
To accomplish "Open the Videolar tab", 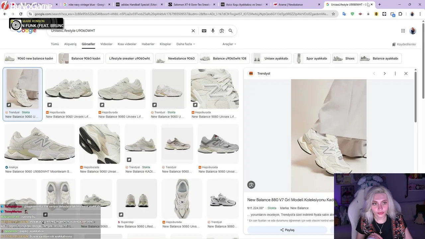I will pyautogui.click(x=106, y=44).
